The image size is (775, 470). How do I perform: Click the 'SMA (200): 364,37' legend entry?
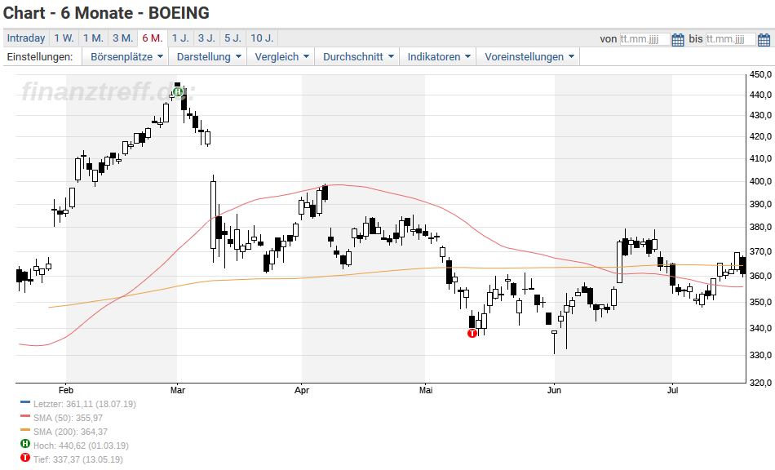(x=71, y=432)
